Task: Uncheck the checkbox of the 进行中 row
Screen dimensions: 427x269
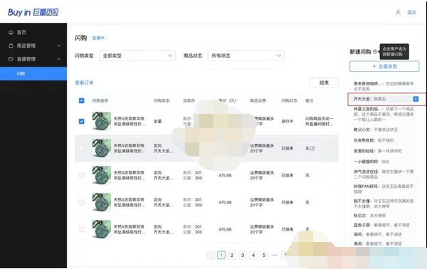Action: [81, 121]
